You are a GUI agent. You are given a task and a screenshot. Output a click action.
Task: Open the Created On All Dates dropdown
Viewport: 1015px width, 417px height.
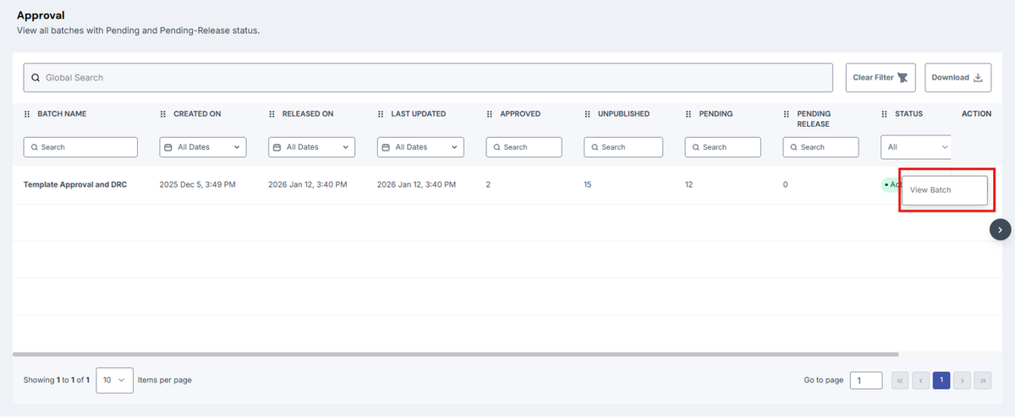(203, 147)
